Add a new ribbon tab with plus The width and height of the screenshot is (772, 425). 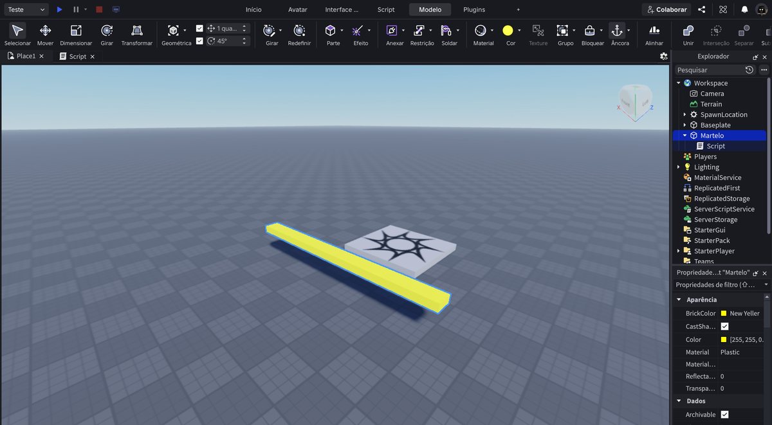[x=518, y=10]
